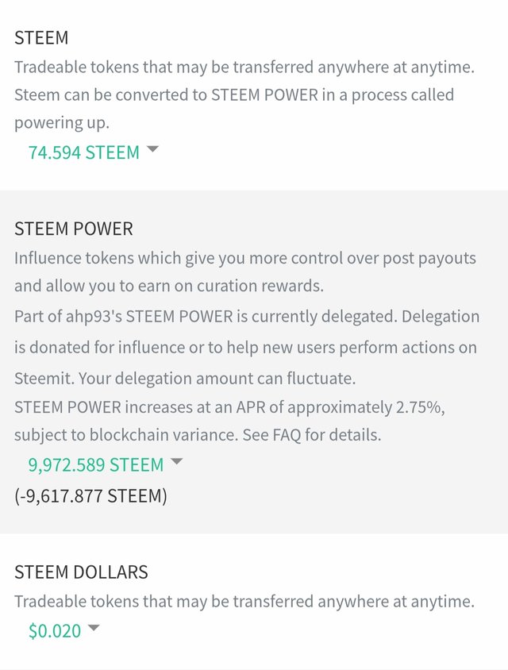Click the STEEM section heading

[x=41, y=37]
